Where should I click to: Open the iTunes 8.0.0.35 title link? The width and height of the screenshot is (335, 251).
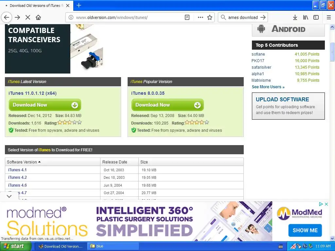click(x=148, y=93)
